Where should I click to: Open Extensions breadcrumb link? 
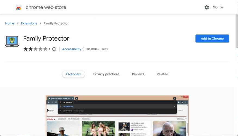[29, 23]
